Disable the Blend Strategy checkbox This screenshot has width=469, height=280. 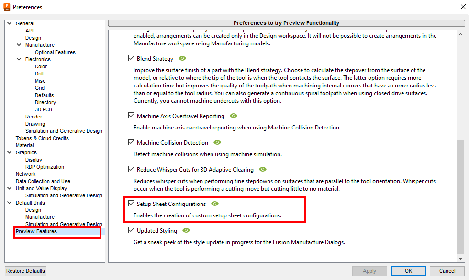pyautogui.click(x=131, y=58)
